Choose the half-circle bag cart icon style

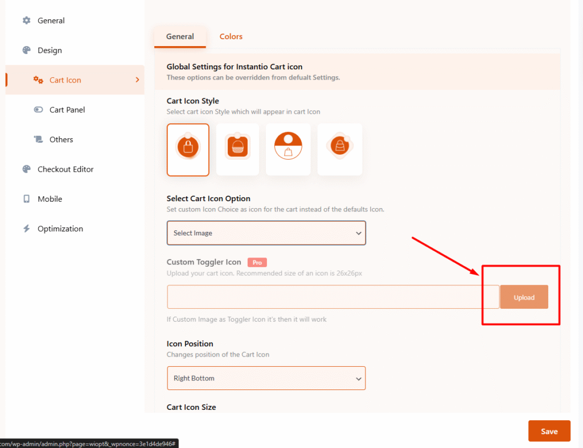288,150
